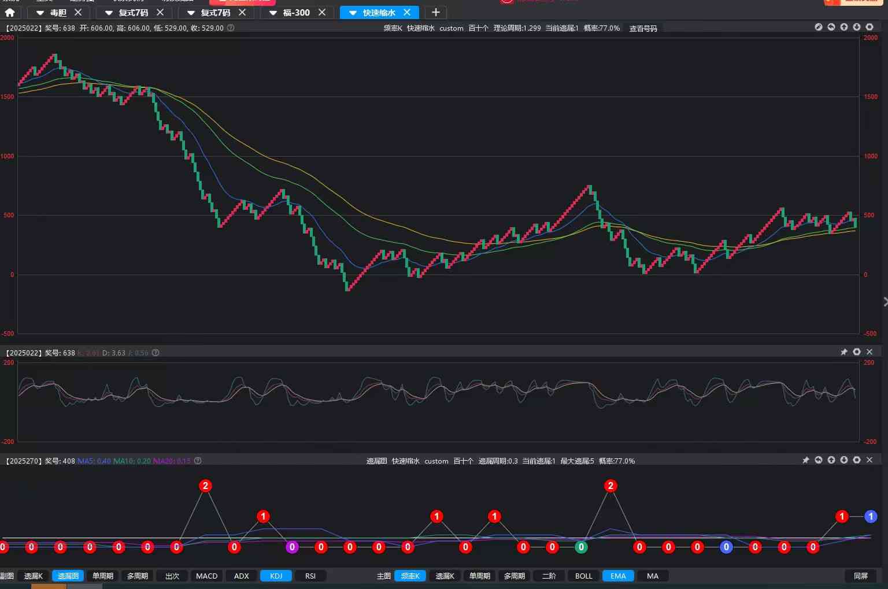This screenshot has width=888, height=589.
Task: Toggle the EMA overlay on main chart
Action: coord(618,576)
